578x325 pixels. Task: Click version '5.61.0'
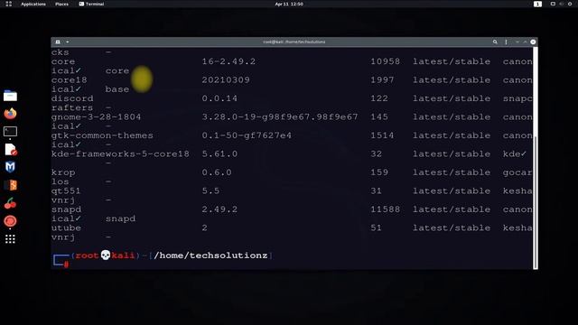click(x=219, y=154)
